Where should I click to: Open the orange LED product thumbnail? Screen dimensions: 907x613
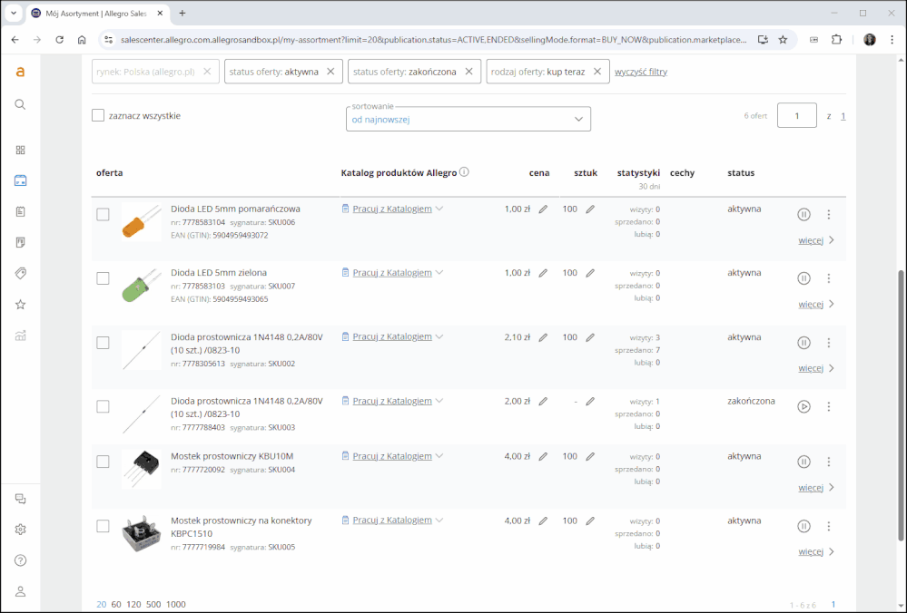tap(142, 221)
